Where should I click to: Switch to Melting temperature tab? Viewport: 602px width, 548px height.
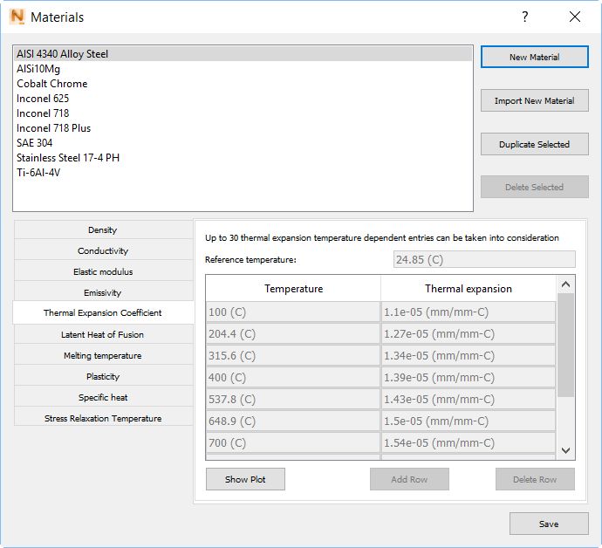pos(103,356)
